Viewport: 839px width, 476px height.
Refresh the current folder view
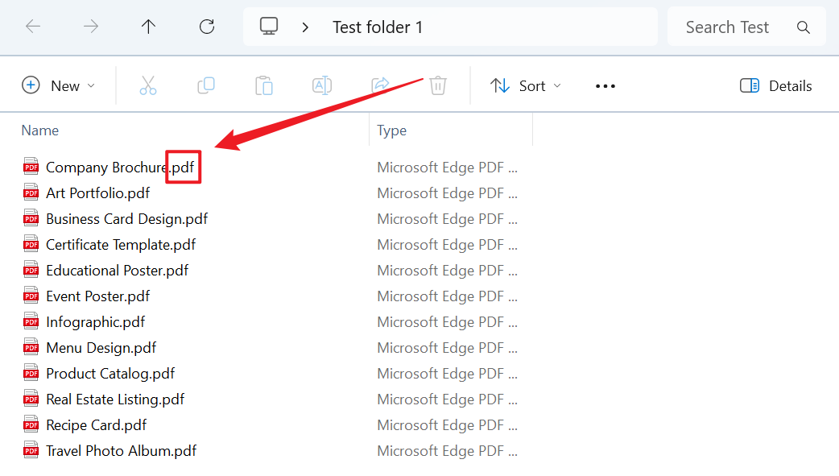click(x=207, y=27)
